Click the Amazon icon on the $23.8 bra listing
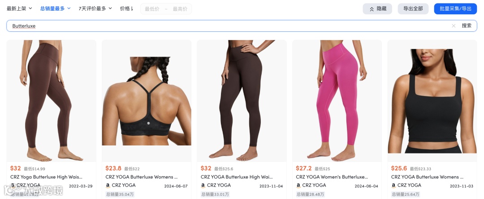 [108, 186]
